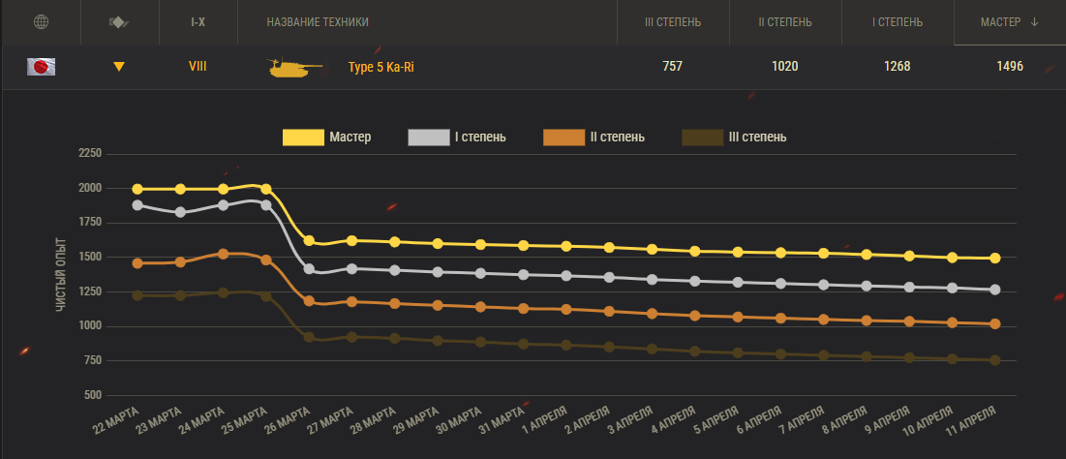
Task: Click the Мастер sort arrow
Action: [1035, 22]
